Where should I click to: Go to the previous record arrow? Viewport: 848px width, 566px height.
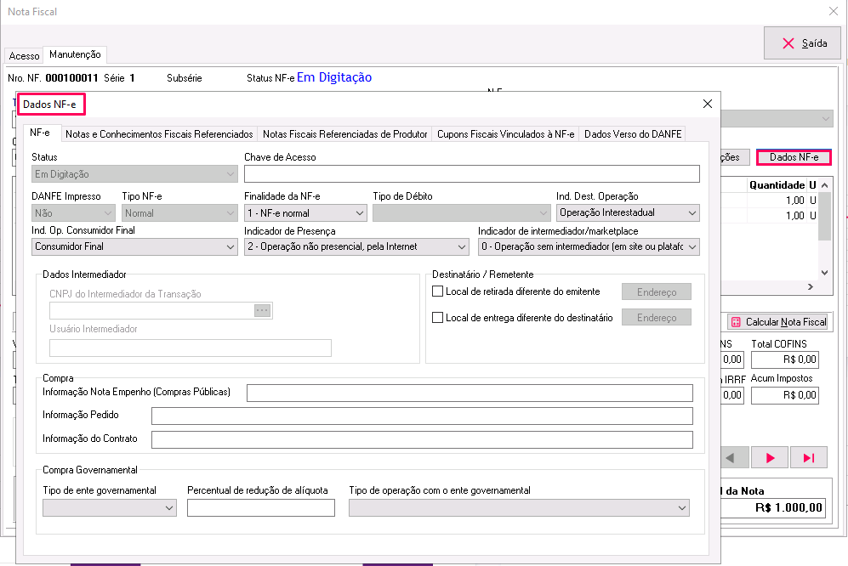[x=731, y=458]
